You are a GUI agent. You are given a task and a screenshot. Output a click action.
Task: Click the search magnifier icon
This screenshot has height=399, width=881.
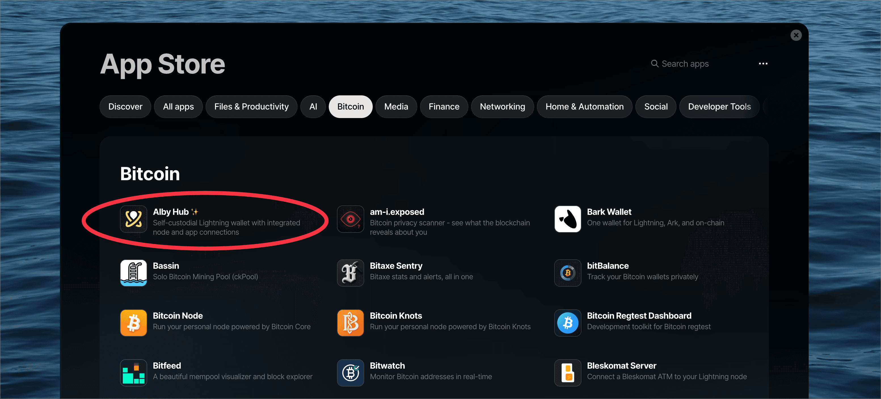654,64
